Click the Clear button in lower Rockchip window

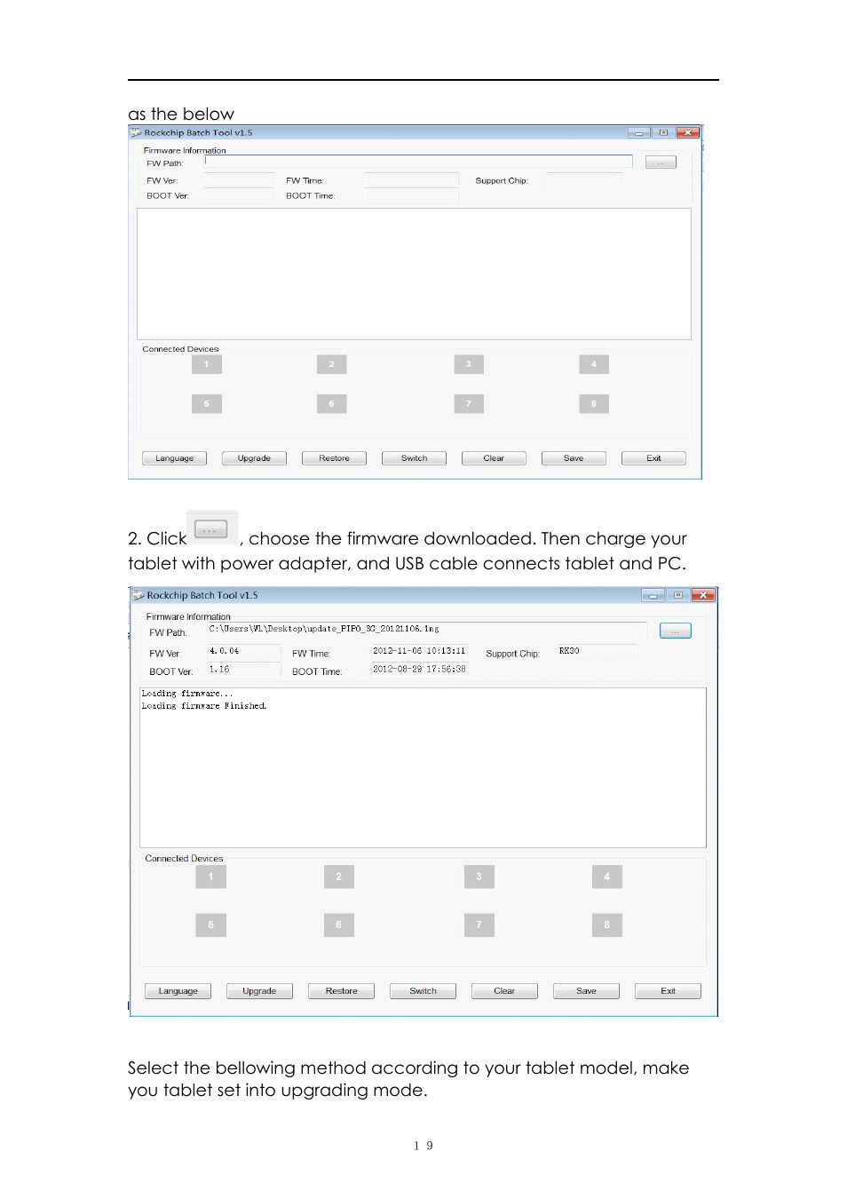coord(504,991)
